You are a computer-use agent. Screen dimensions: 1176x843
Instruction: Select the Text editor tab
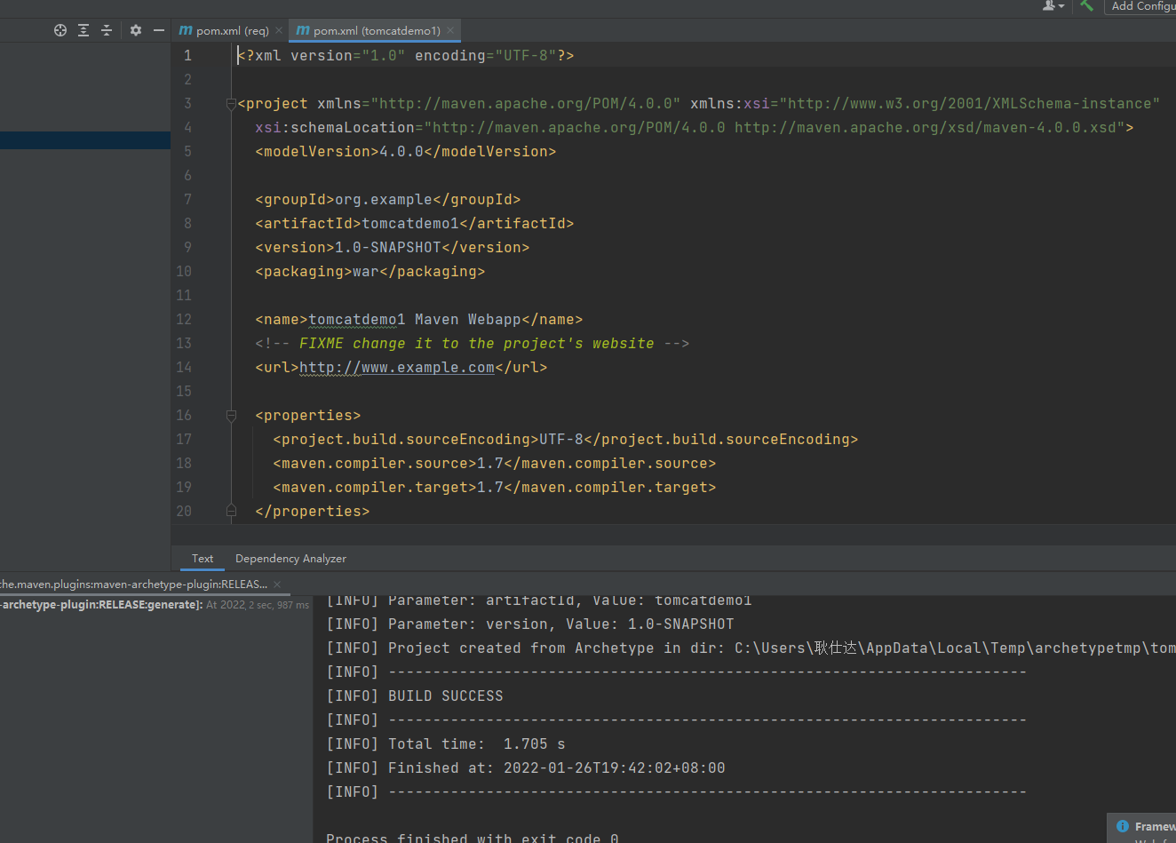(x=203, y=559)
